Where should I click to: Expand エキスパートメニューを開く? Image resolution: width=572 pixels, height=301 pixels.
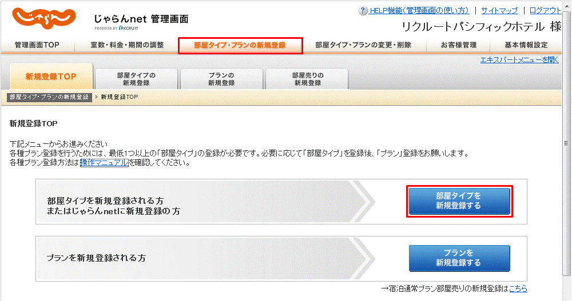[x=519, y=59]
